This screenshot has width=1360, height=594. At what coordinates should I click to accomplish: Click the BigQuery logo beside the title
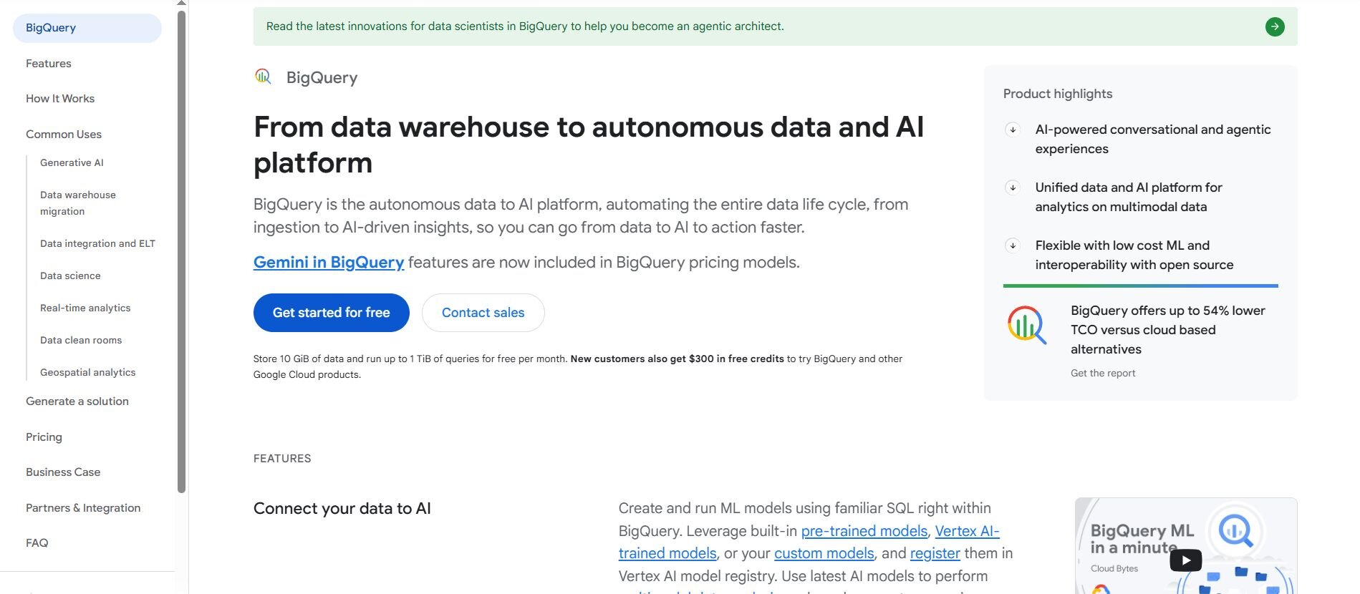coord(263,77)
